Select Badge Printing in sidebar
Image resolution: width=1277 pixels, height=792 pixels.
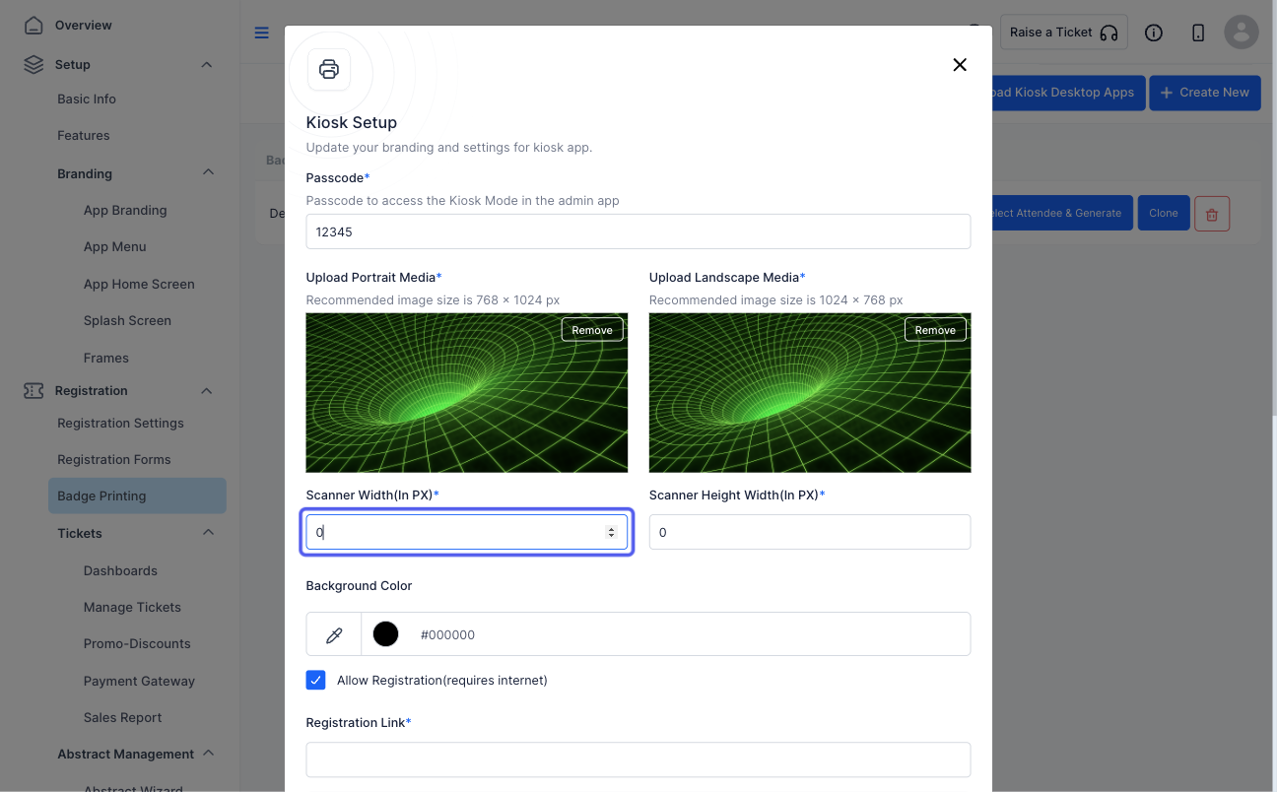tap(136, 495)
